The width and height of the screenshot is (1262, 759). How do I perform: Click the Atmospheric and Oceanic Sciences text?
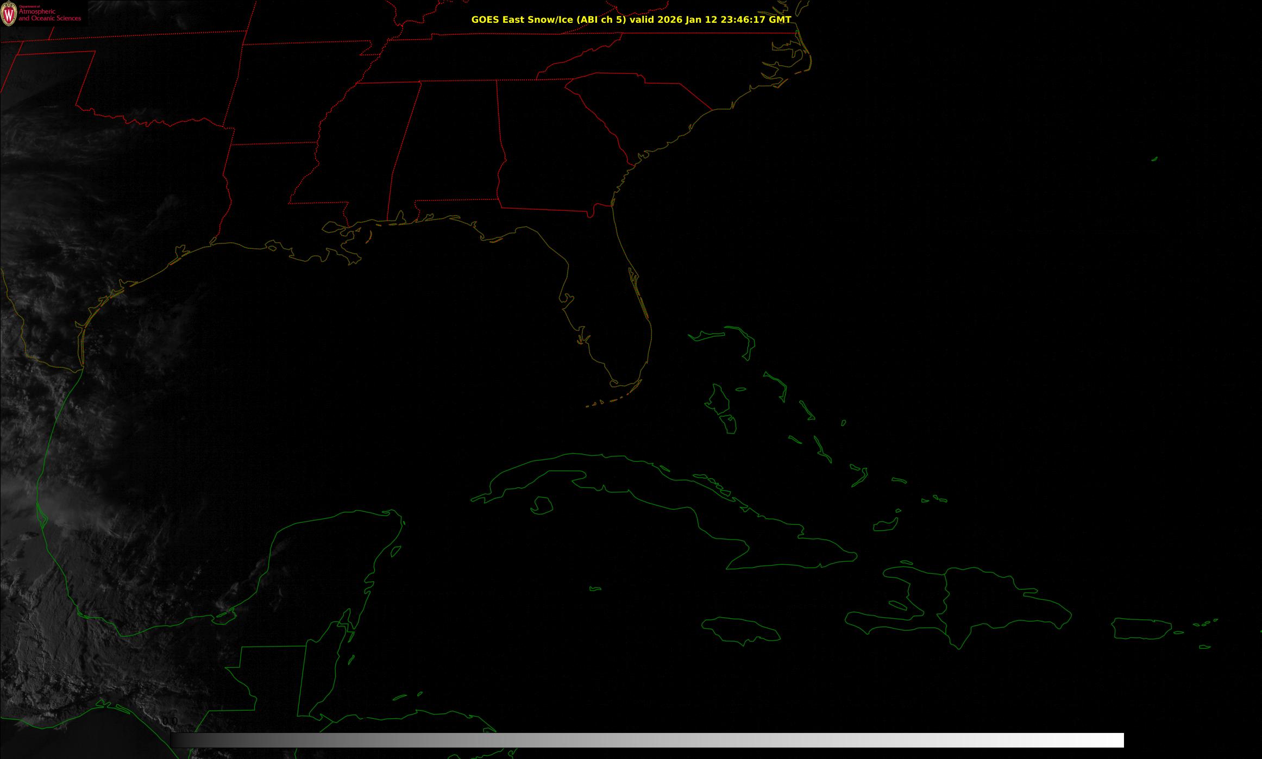[49, 15]
